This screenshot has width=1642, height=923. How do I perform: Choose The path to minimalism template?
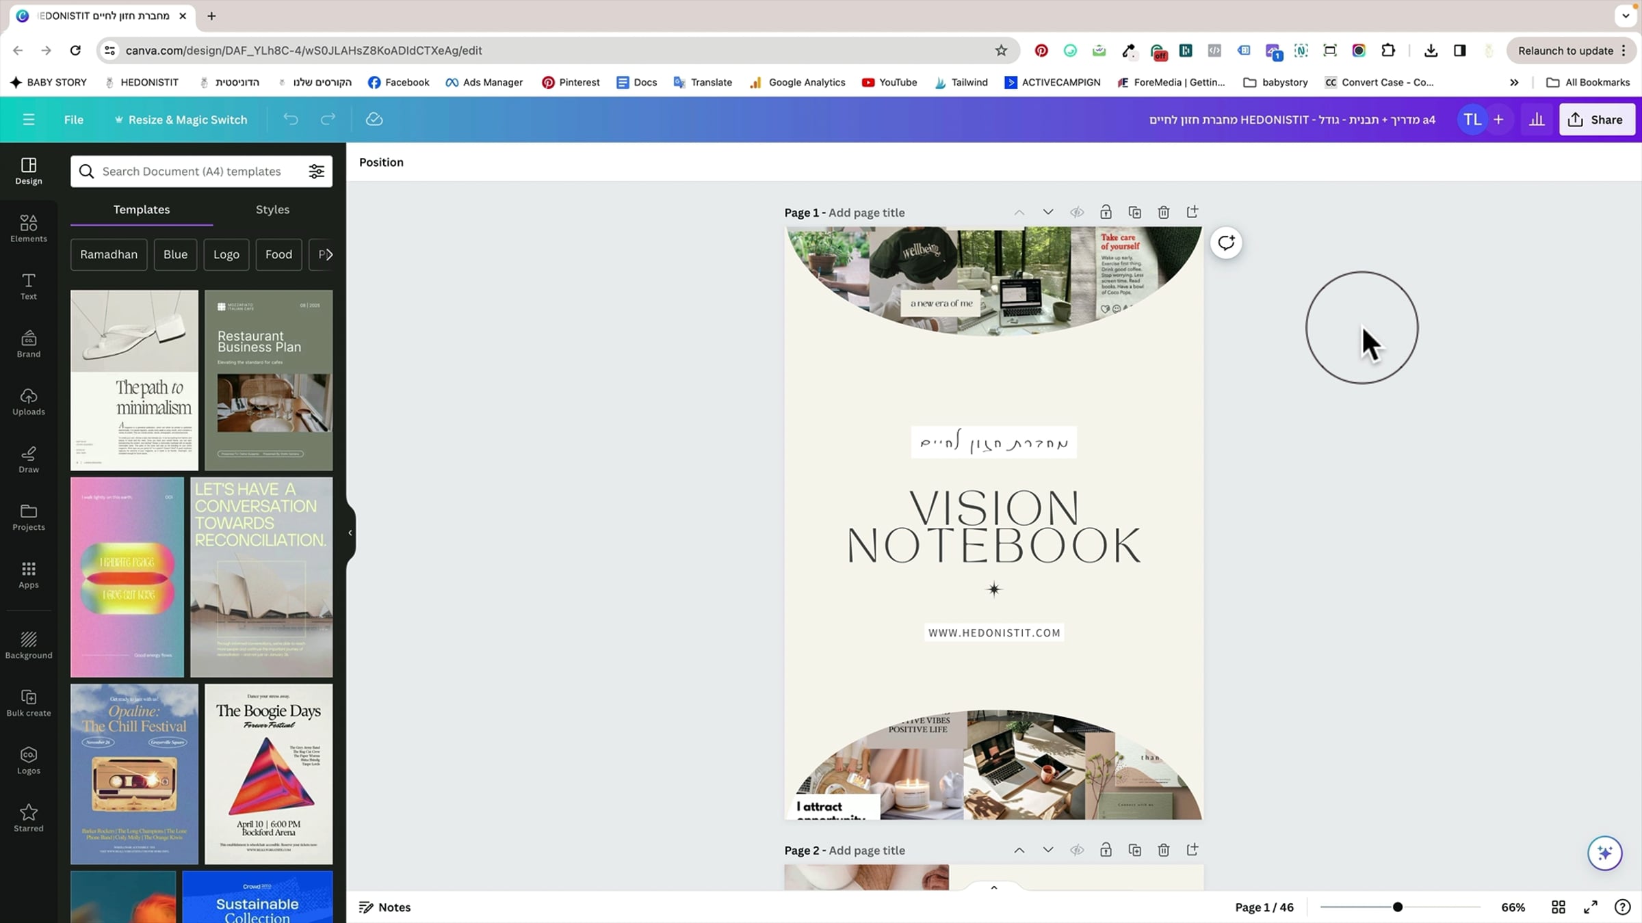coord(134,380)
